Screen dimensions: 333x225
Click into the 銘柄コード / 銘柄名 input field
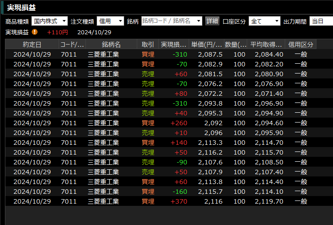tap(169, 21)
